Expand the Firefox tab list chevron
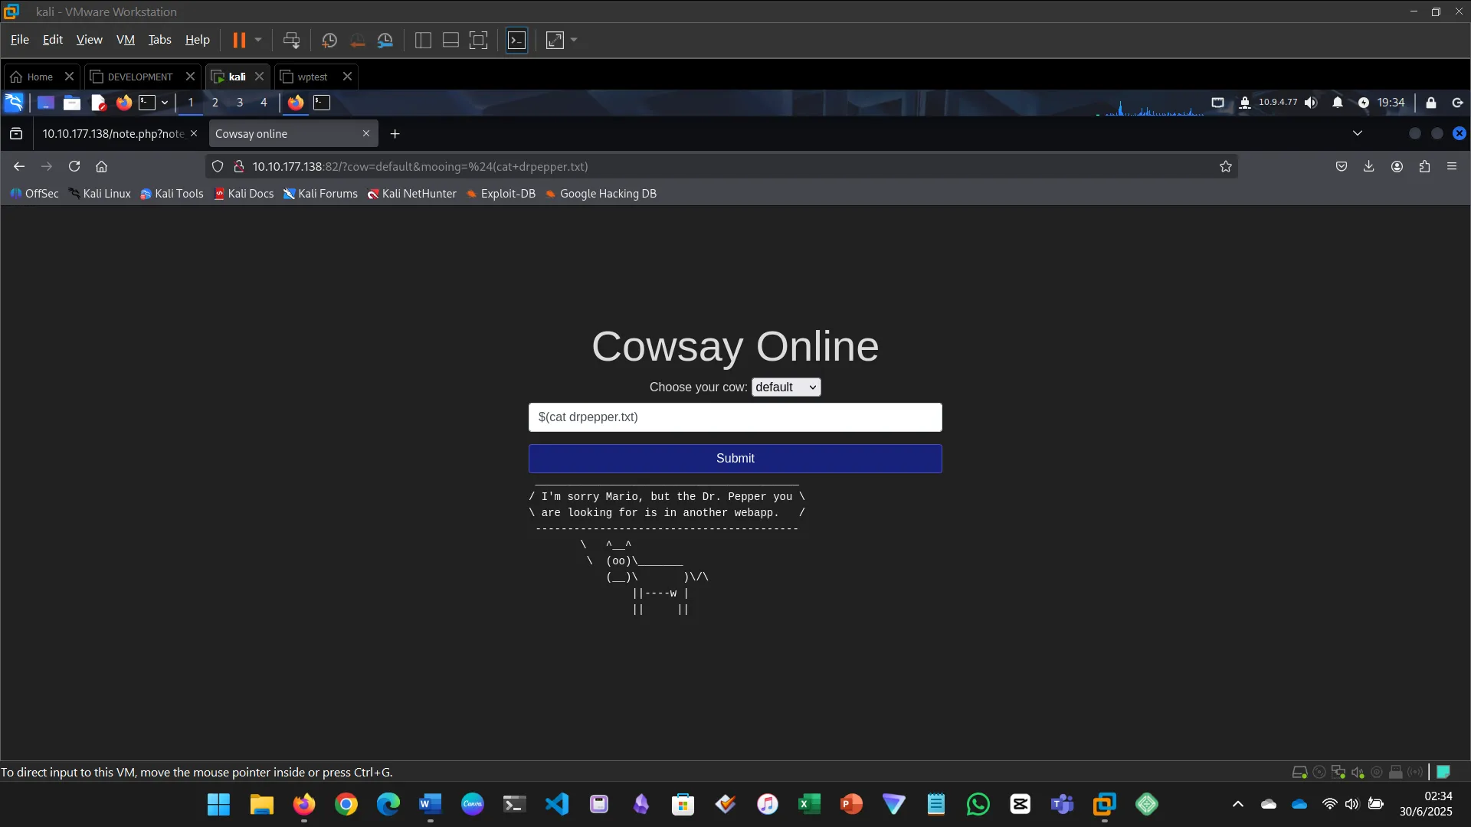1471x827 pixels. [x=1358, y=132]
